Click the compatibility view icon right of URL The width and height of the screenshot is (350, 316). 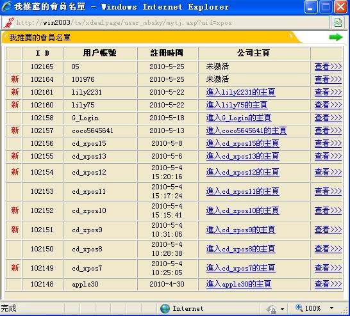338,23
